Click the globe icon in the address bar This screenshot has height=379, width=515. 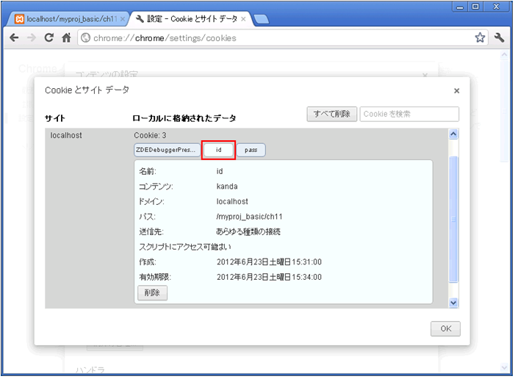85,38
